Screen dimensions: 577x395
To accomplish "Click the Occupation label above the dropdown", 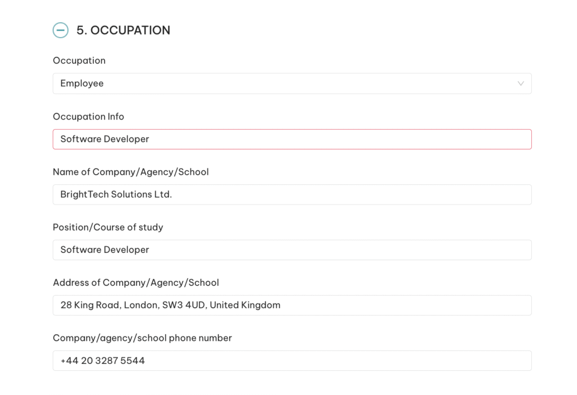I will (x=79, y=60).
